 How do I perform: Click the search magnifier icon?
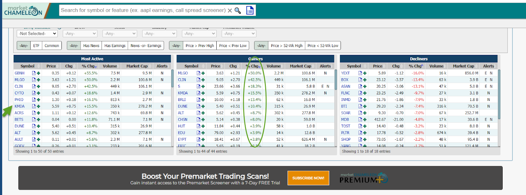click(x=238, y=11)
